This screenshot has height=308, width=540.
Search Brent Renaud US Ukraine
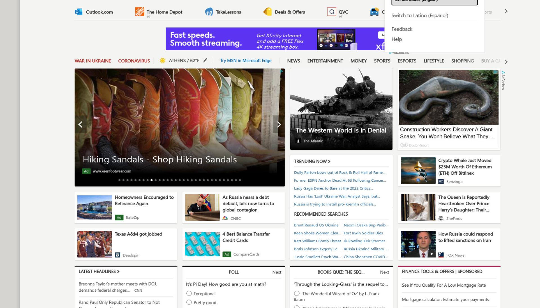[316, 225]
